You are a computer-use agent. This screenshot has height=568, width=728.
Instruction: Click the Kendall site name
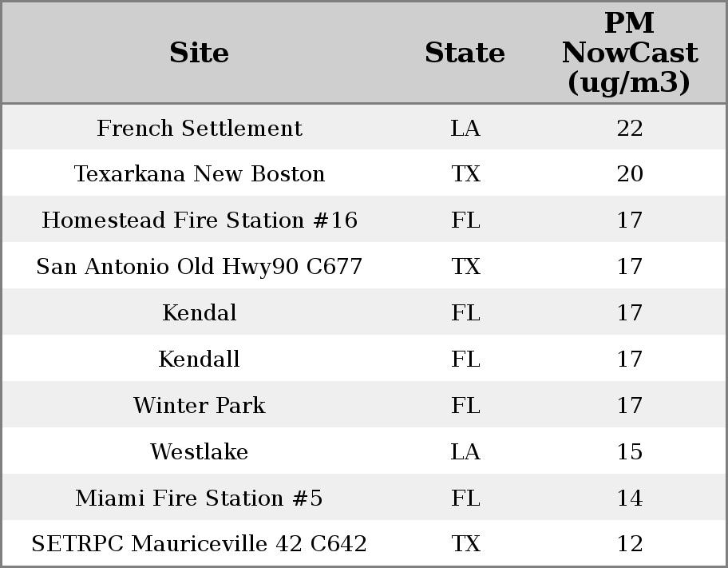200,359
